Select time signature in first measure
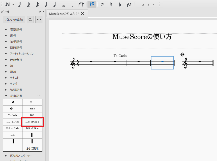Screen dimensions: 217x161 click(x=78, y=63)
